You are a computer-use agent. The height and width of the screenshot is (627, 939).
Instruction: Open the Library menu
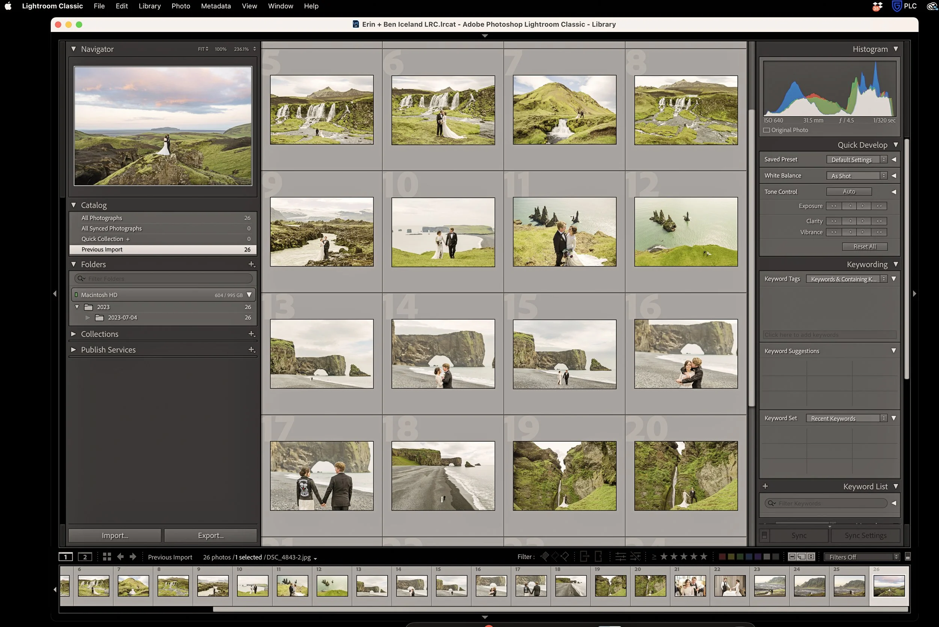(149, 6)
